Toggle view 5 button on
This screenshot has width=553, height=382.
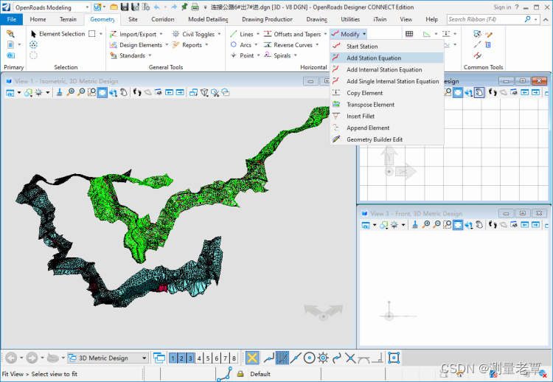tap(208, 358)
